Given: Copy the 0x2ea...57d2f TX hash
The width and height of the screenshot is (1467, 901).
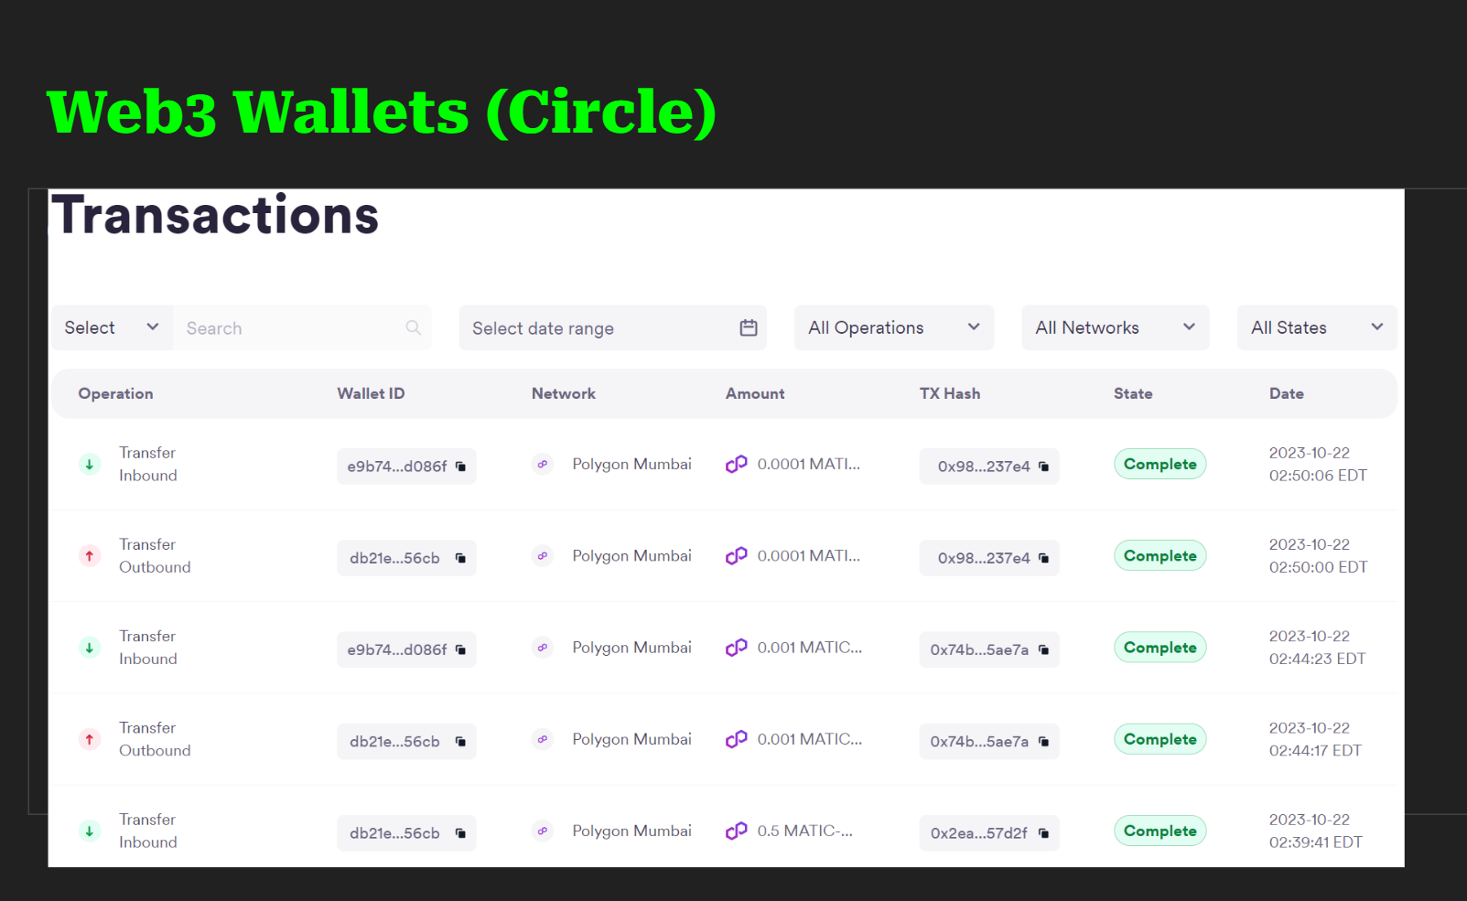Looking at the screenshot, I should tap(1043, 833).
